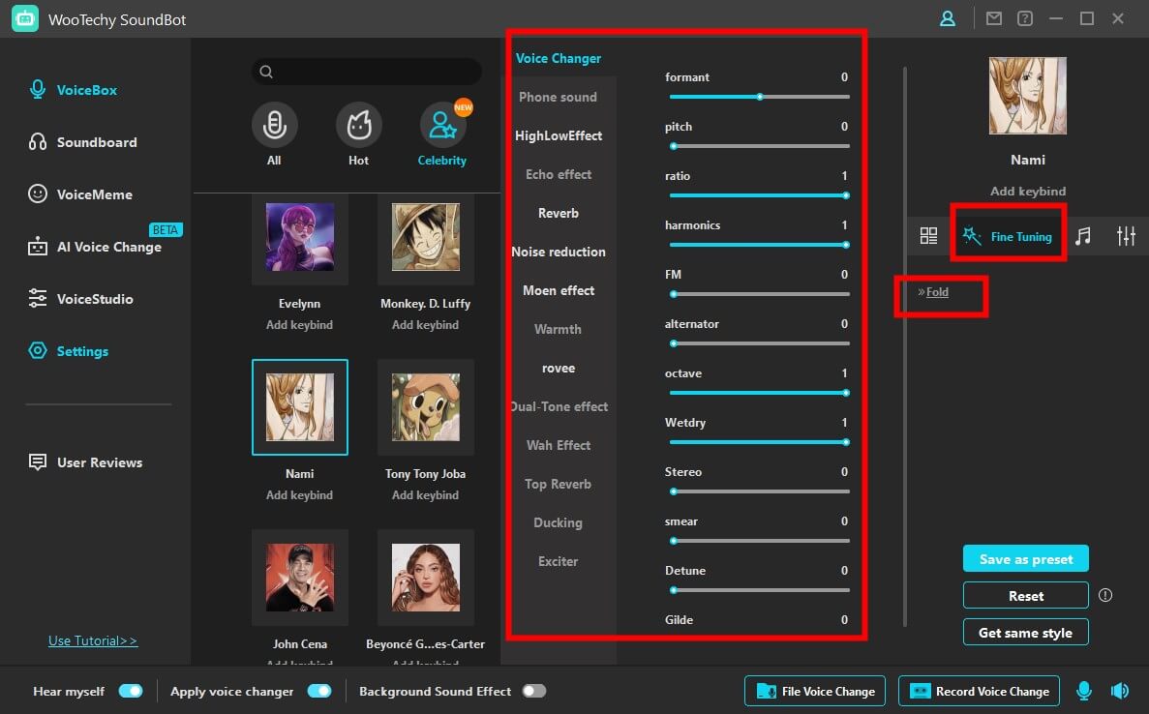Open the user account icon
The width and height of the screenshot is (1149, 714).
point(947,17)
